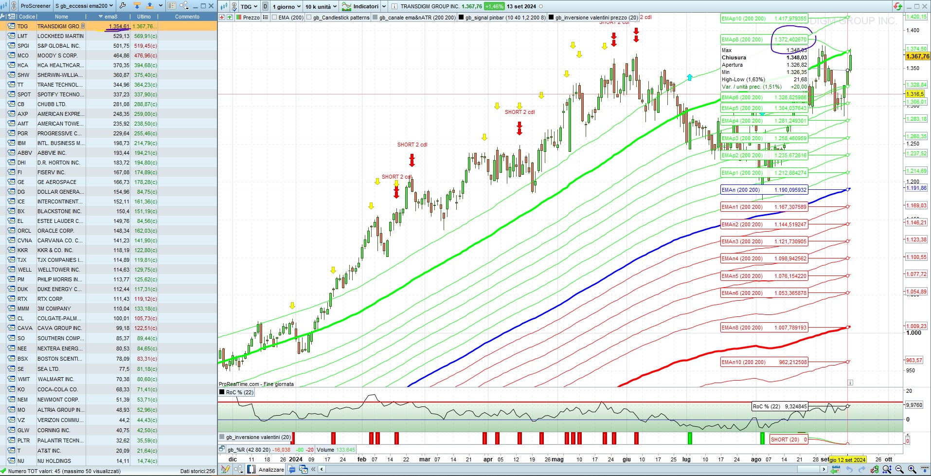Viewport: 931px width, 476px height.
Task: Collapse toolbar with the double-left chevron
Action: pos(314,469)
